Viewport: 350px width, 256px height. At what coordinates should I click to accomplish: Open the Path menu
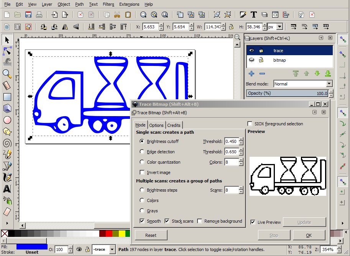[x=79, y=4]
